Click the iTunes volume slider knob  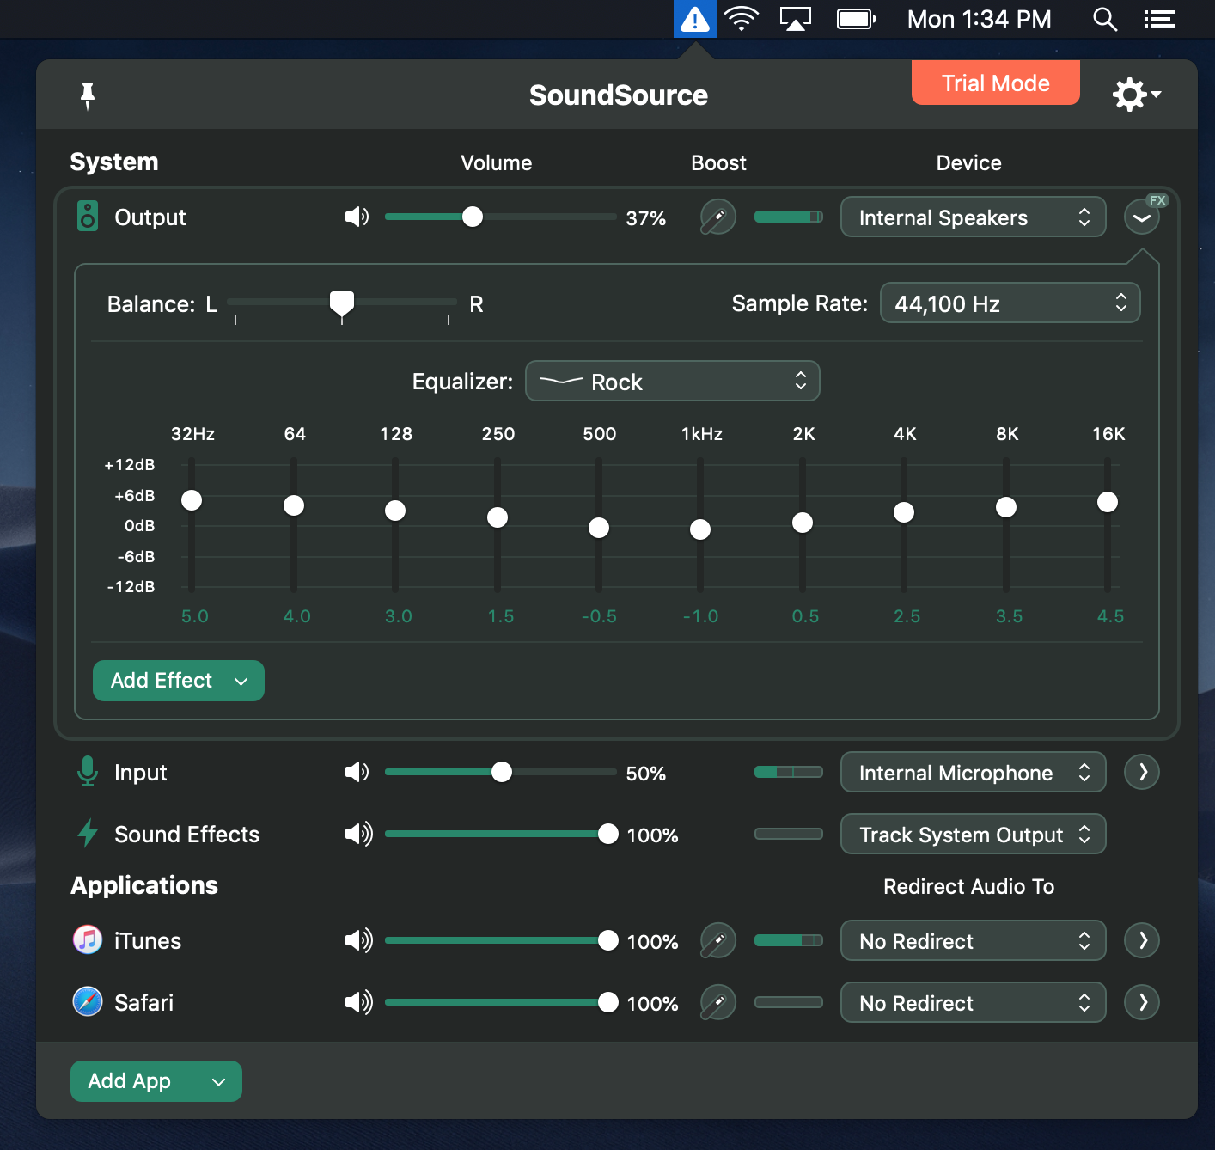(x=608, y=940)
